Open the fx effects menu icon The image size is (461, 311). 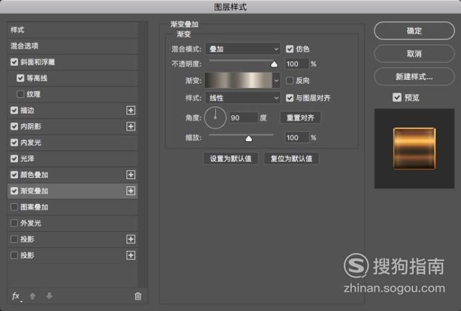pyautogui.click(x=16, y=296)
